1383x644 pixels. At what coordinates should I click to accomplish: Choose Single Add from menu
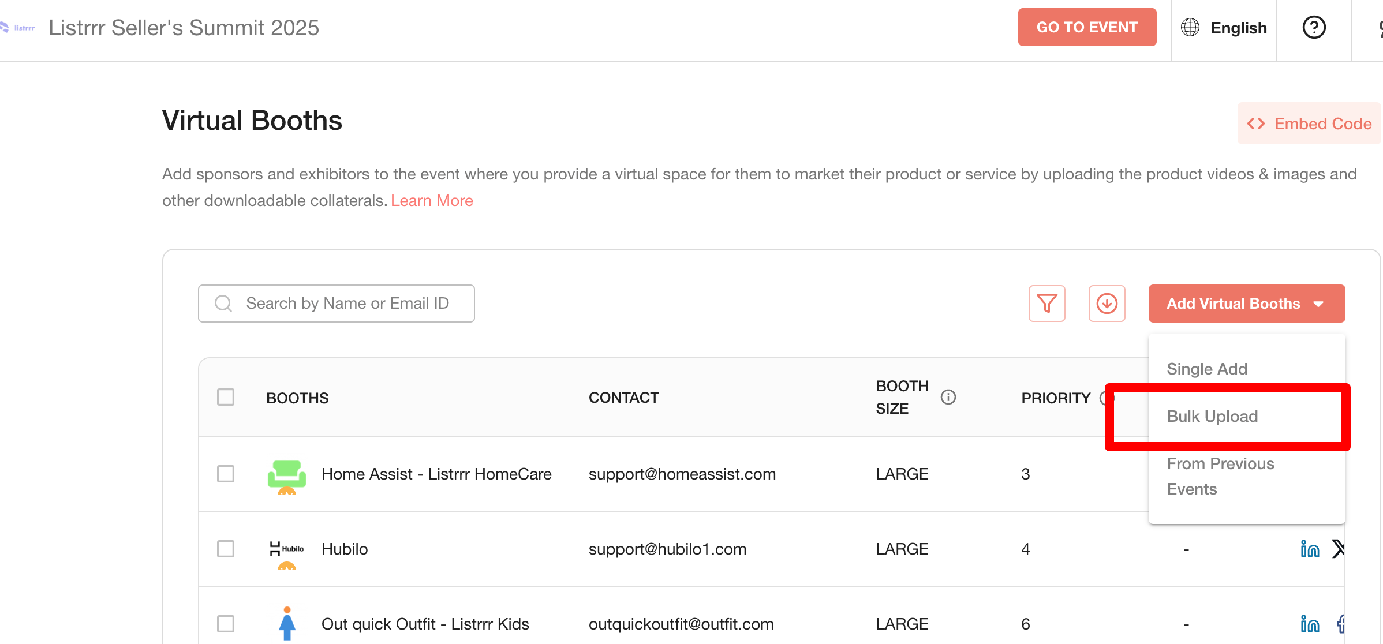click(1207, 369)
